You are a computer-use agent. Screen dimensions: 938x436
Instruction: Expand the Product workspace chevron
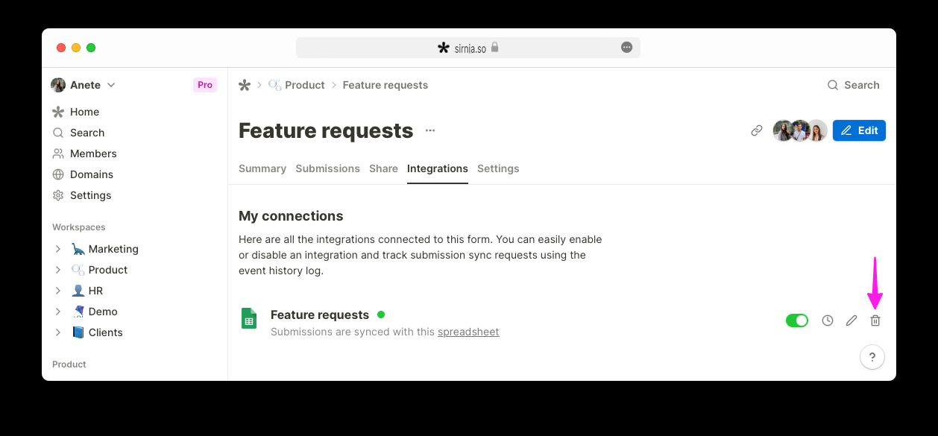tap(58, 270)
